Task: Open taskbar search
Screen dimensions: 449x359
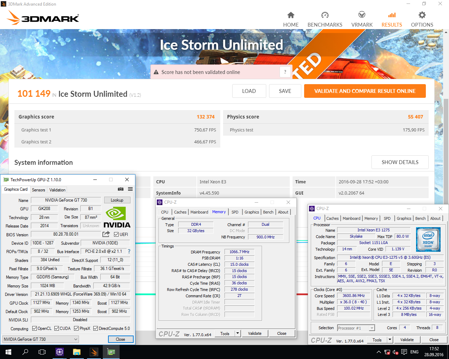Action: [x=25, y=352]
